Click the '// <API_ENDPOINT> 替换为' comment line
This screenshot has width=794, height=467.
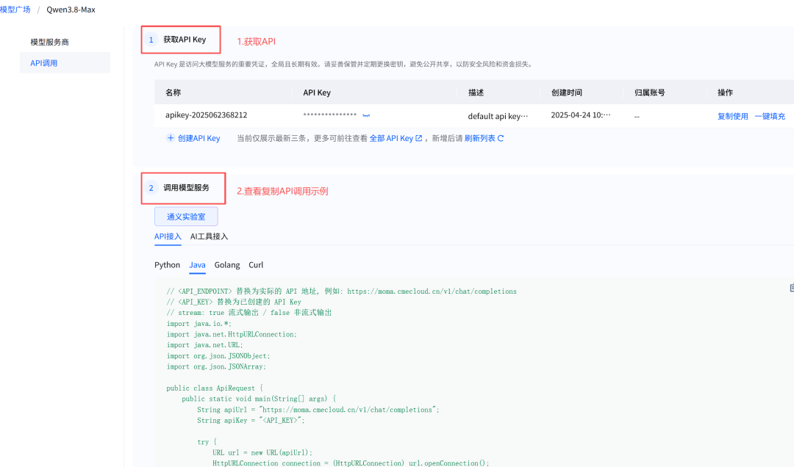pyautogui.click(x=341, y=292)
